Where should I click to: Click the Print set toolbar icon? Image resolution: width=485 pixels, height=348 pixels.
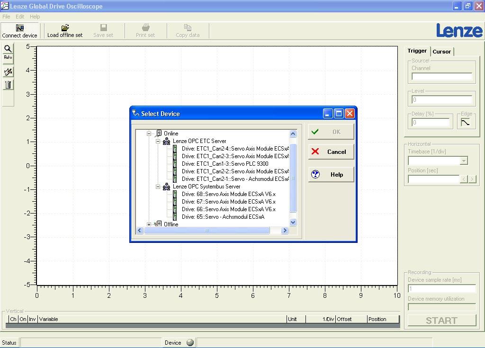click(x=145, y=31)
